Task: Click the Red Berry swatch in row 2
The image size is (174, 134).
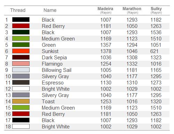Action: [x=21, y=26]
